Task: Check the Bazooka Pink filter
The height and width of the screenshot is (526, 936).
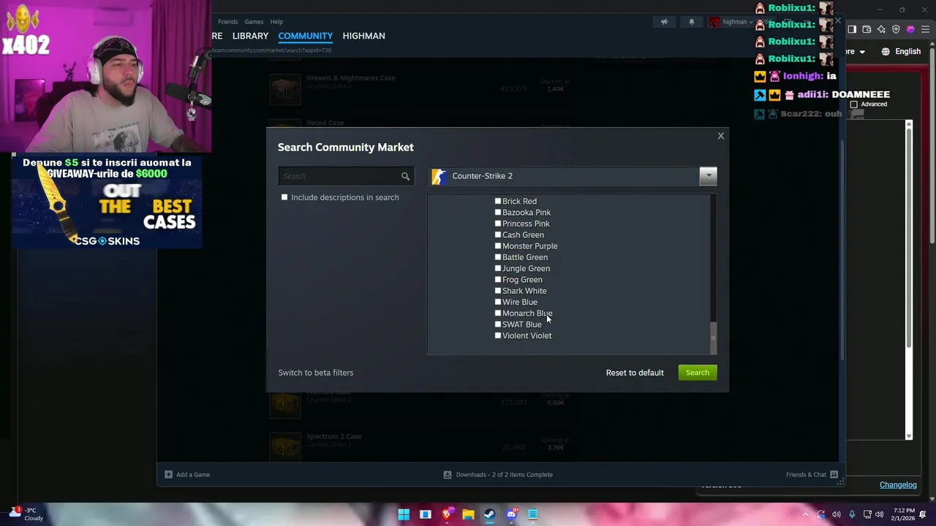Action: click(x=498, y=213)
